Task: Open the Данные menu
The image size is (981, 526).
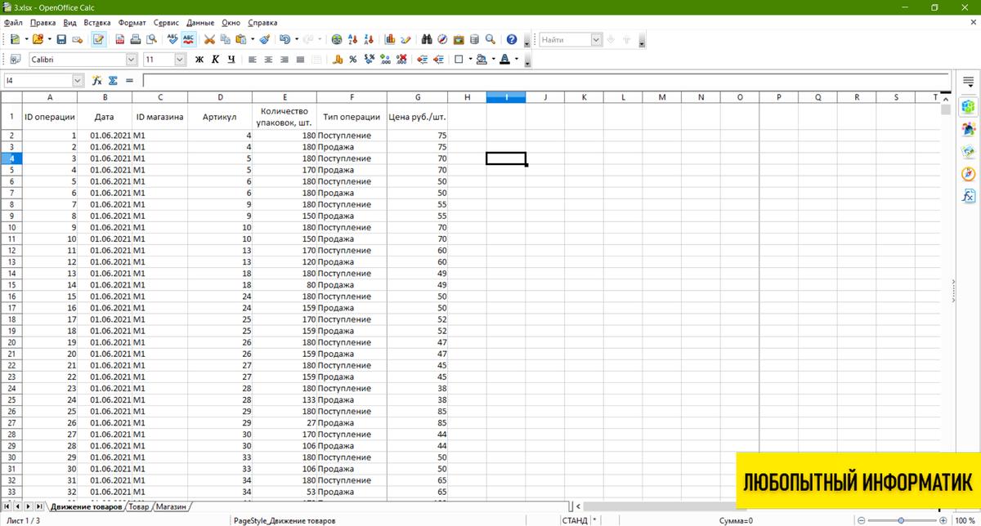Action: [200, 23]
